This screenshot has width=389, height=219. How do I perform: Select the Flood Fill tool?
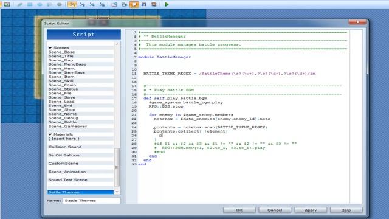(50, 4)
